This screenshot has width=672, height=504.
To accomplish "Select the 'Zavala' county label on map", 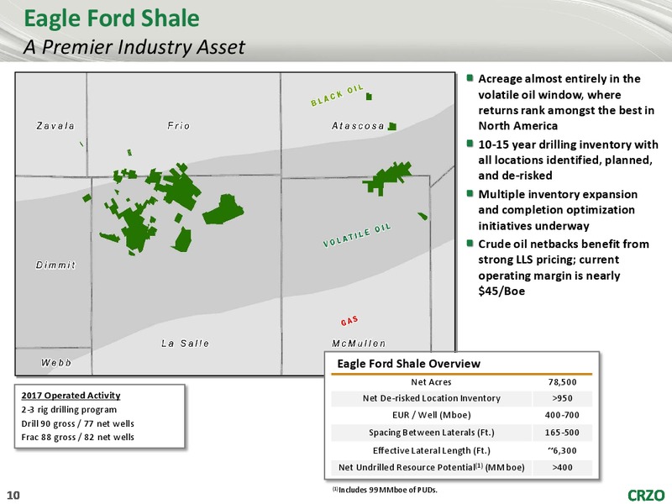I will tap(55, 126).
